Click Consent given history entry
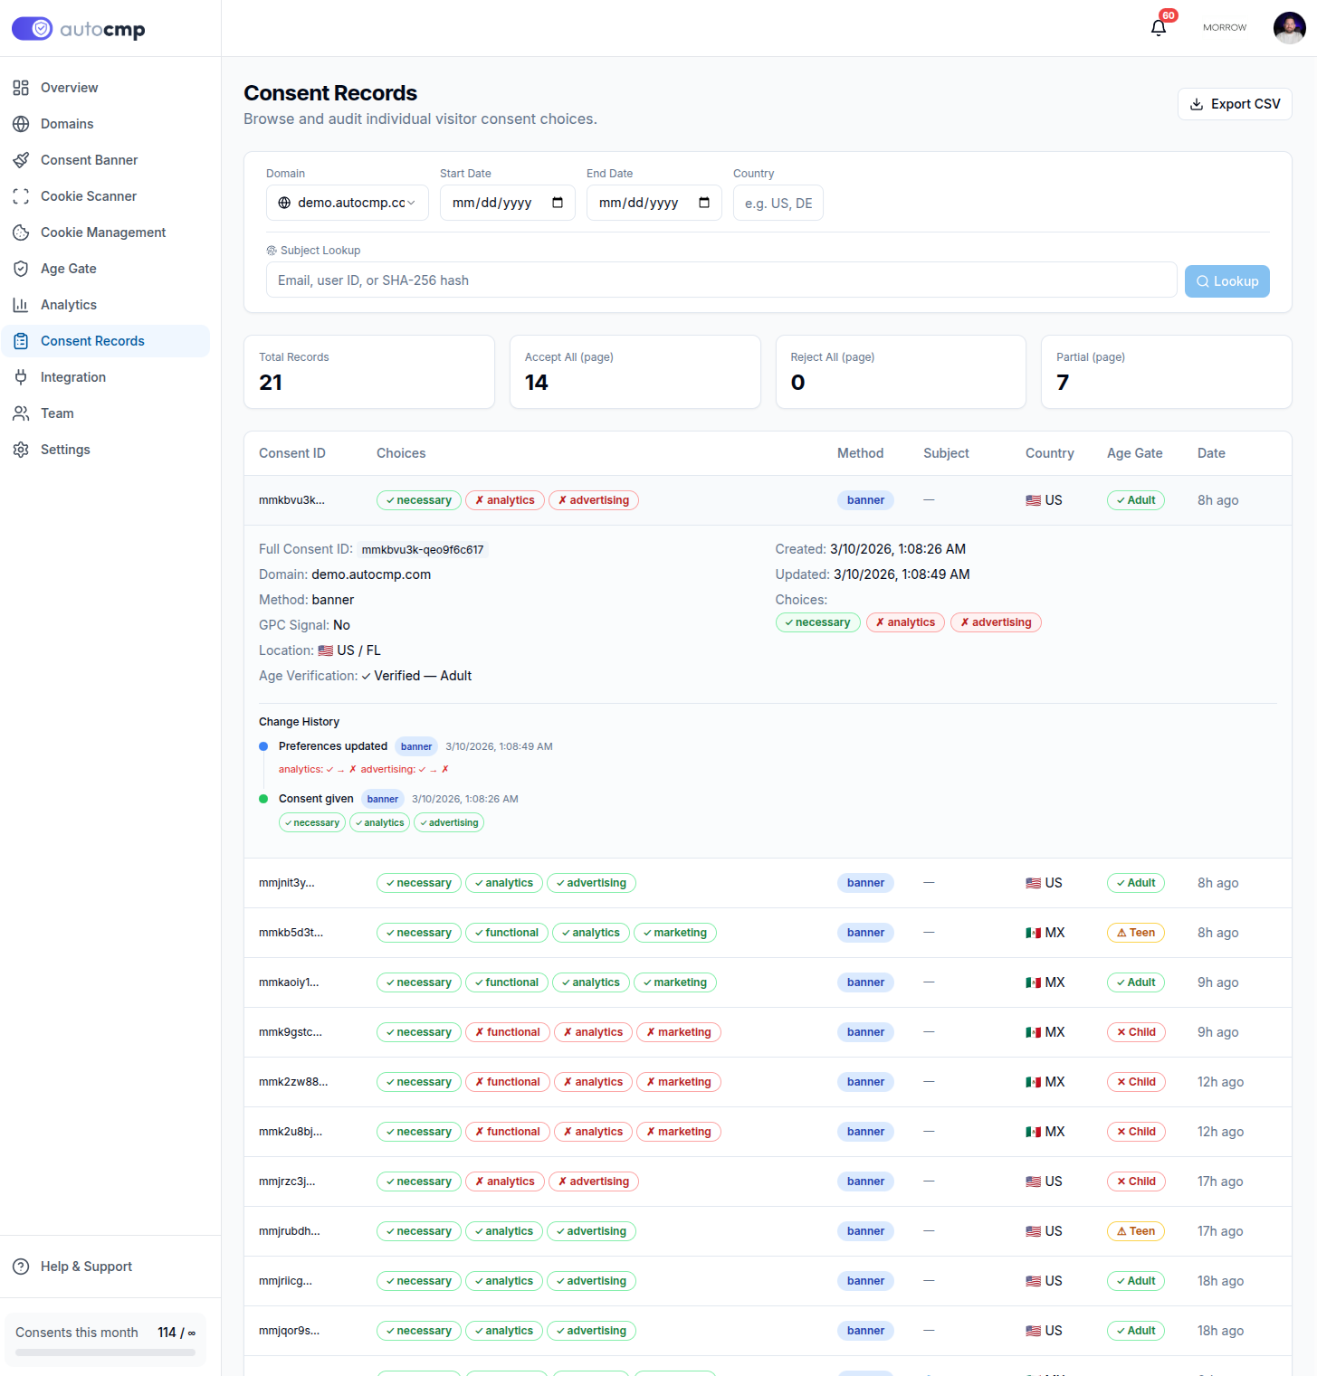Viewport: 1317px width, 1376px height. pos(316,799)
